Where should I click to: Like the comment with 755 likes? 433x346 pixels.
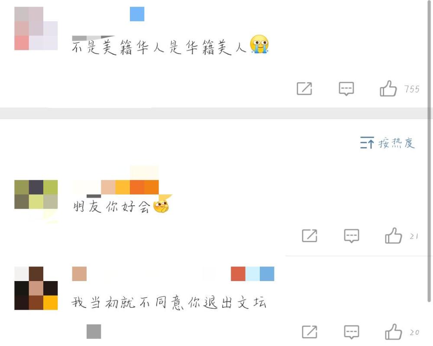[x=388, y=89]
